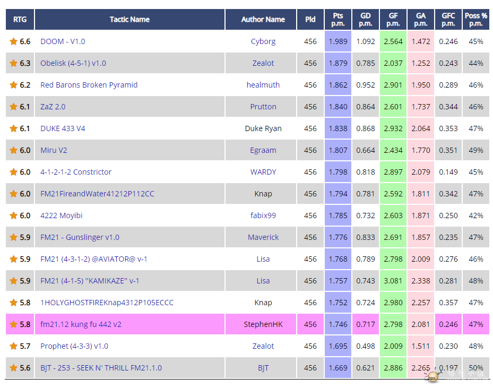Open author Cyborg's profile link
This screenshot has width=493, height=388.
(x=263, y=41)
